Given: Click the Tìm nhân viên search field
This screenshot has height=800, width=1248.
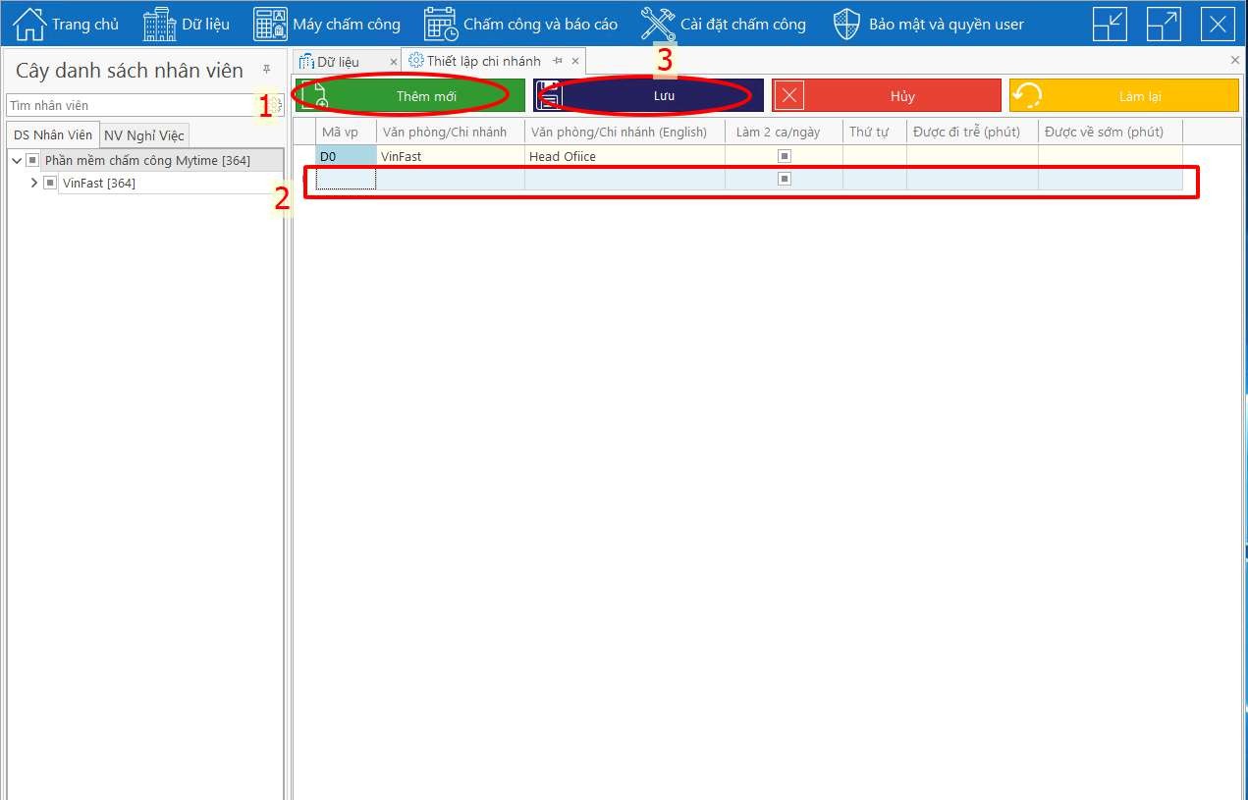Looking at the screenshot, I should click(133, 105).
